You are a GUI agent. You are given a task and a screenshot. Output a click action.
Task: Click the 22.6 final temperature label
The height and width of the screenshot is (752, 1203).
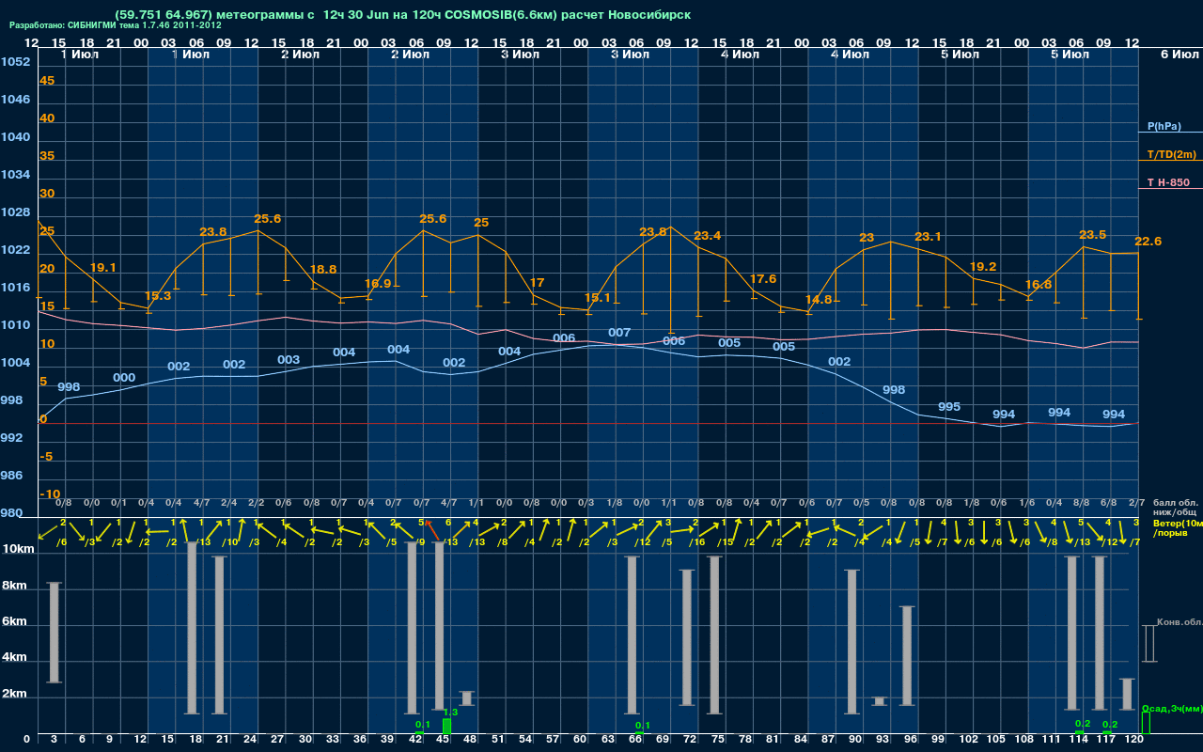(x=1148, y=242)
